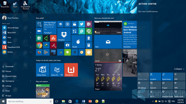The height and width of the screenshot is (104, 186).
Task: Open Microsoft Edge from taskbar
Action: [x=77, y=101]
